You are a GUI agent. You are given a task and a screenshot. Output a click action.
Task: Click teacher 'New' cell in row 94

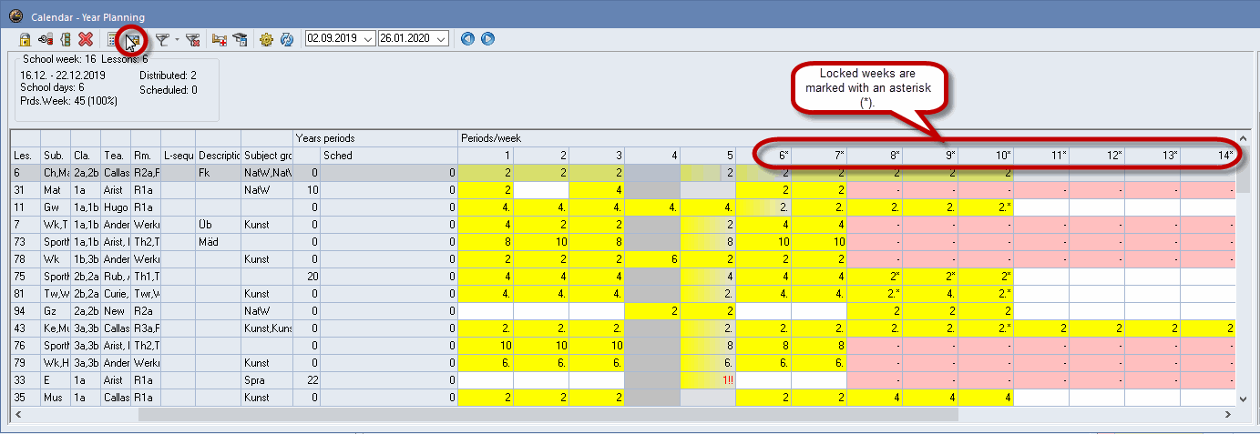tap(116, 310)
